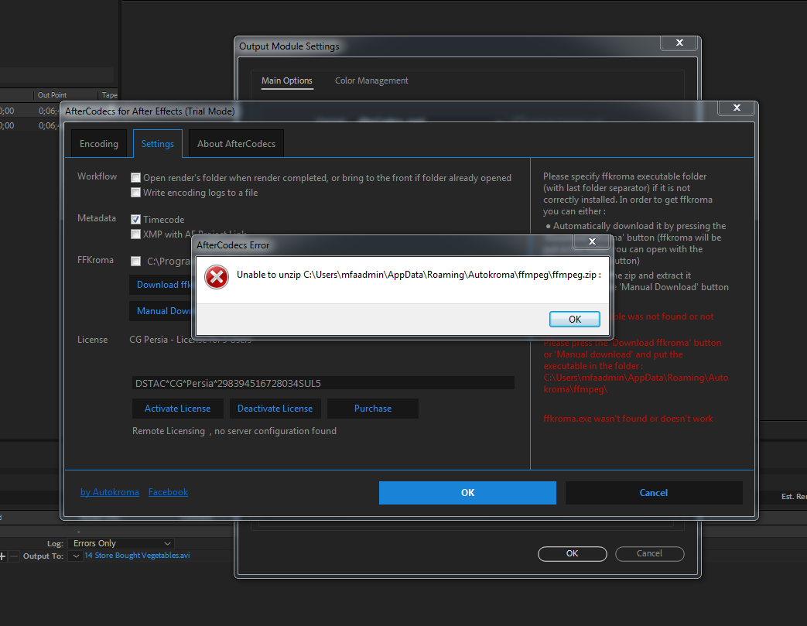807x626 pixels.
Task: Close the AfterCodecs Error dialog
Action: pyautogui.click(x=592, y=241)
